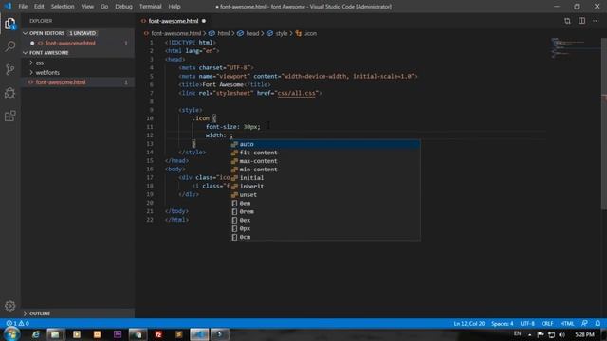Click the errors and warnings status indicator
607x341 pixels.
coord(17,323)
